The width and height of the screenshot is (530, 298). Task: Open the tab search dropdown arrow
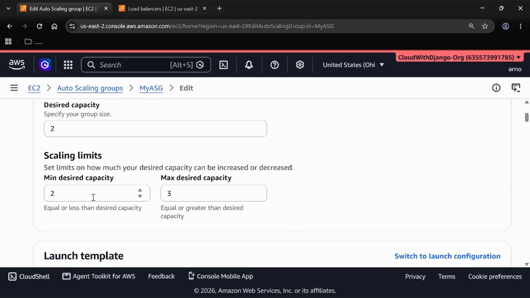pyautogui.click(x=8, y=9)
